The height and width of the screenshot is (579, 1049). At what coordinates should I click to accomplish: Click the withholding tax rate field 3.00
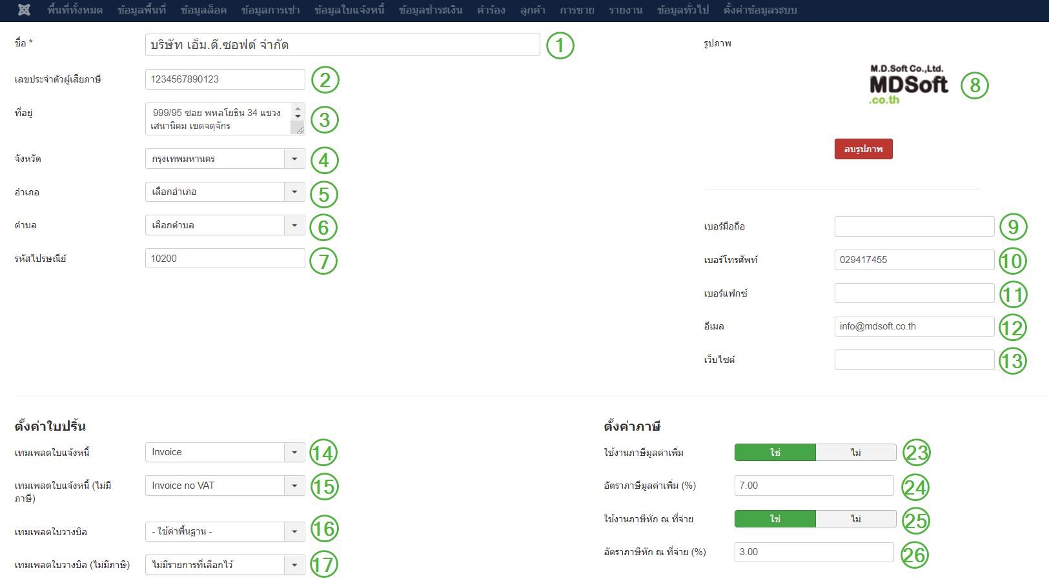point(814,552)
